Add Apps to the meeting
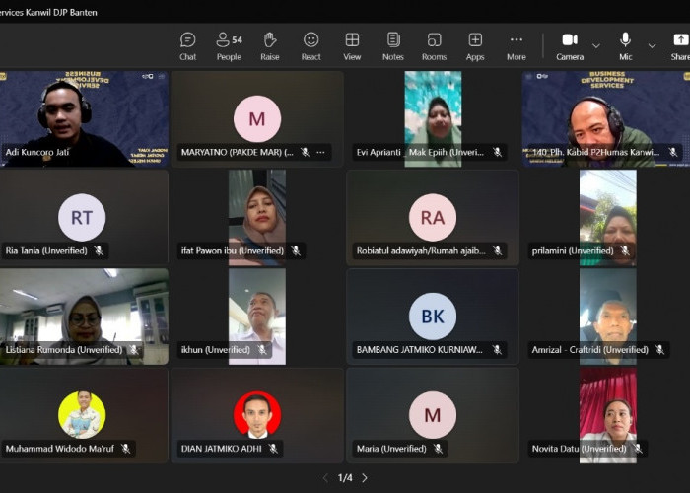Image resolution: width=690 pixels, height=493 pixels. tap(475, 45)
